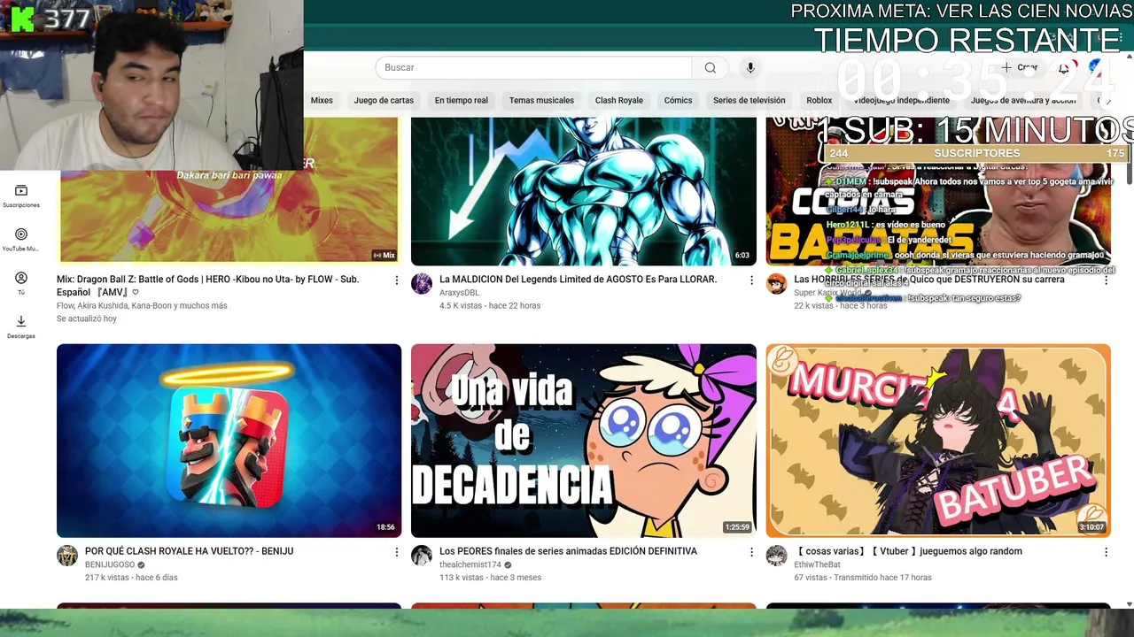The width and height of the screenshot is (1134, 637).
Task: Click the search magnifier button
Action: [x=710, y=68]
